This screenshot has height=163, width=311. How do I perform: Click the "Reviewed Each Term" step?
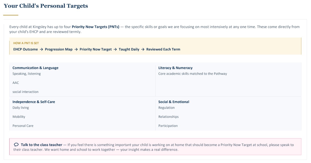coord(163,49)
